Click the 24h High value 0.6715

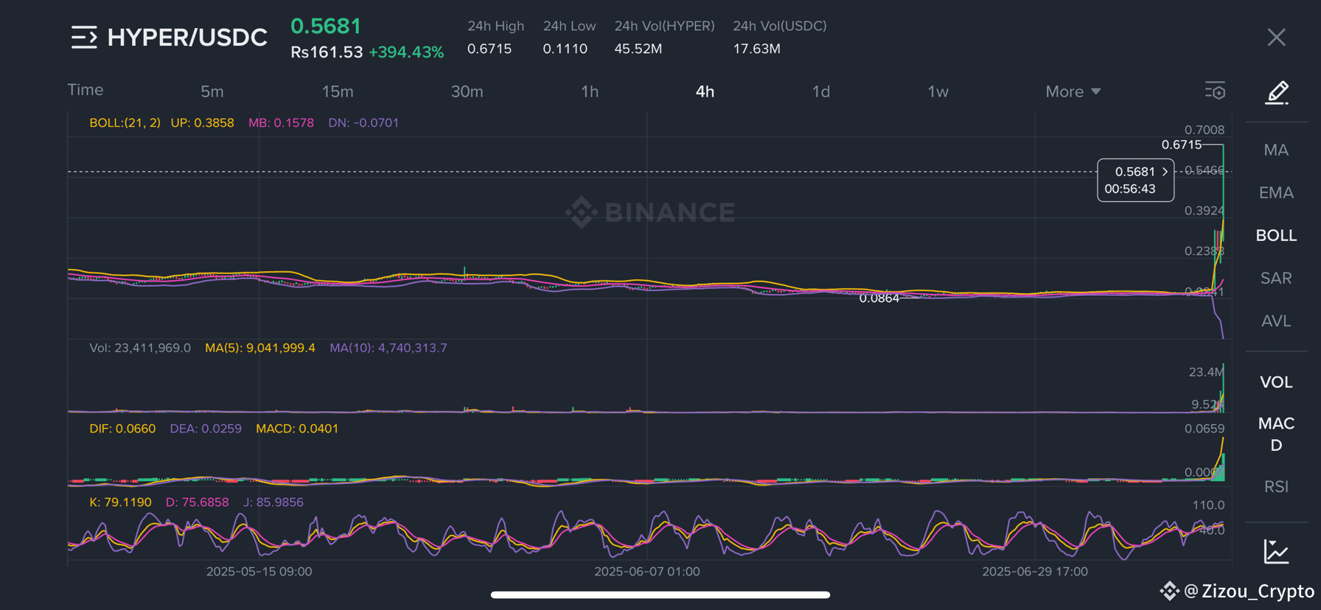[489, 49]
